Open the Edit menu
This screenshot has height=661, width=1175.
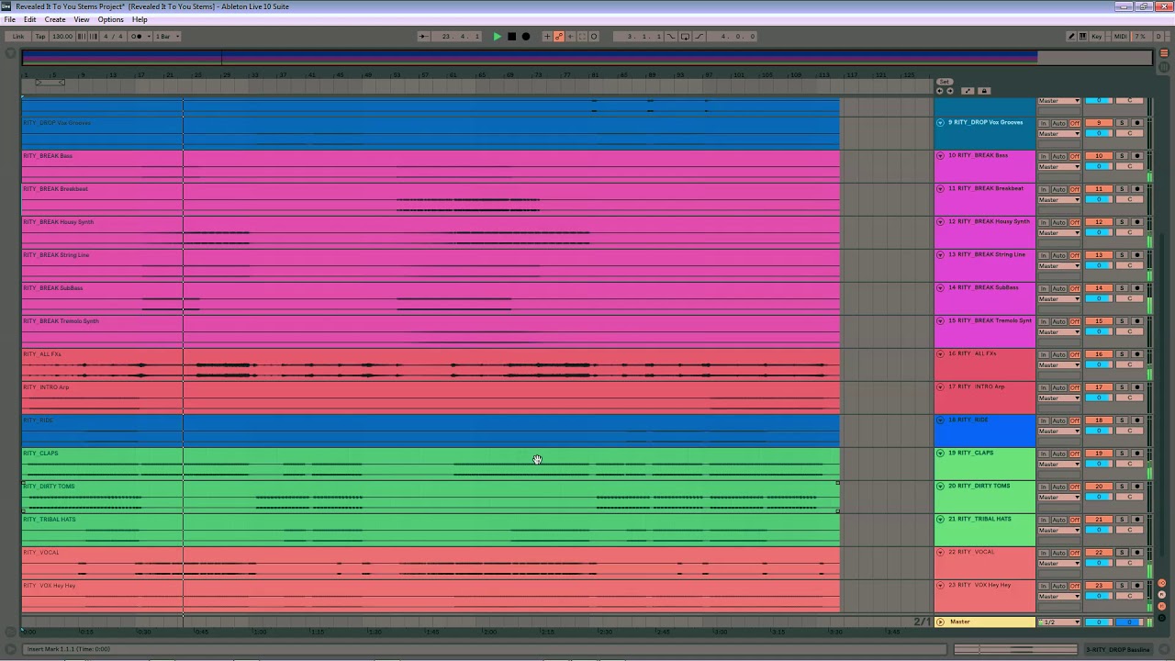[x=30, y=19]
